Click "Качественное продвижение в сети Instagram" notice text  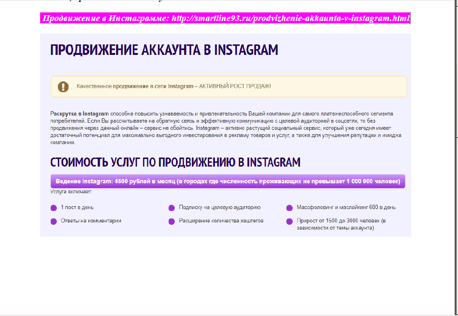173,86
